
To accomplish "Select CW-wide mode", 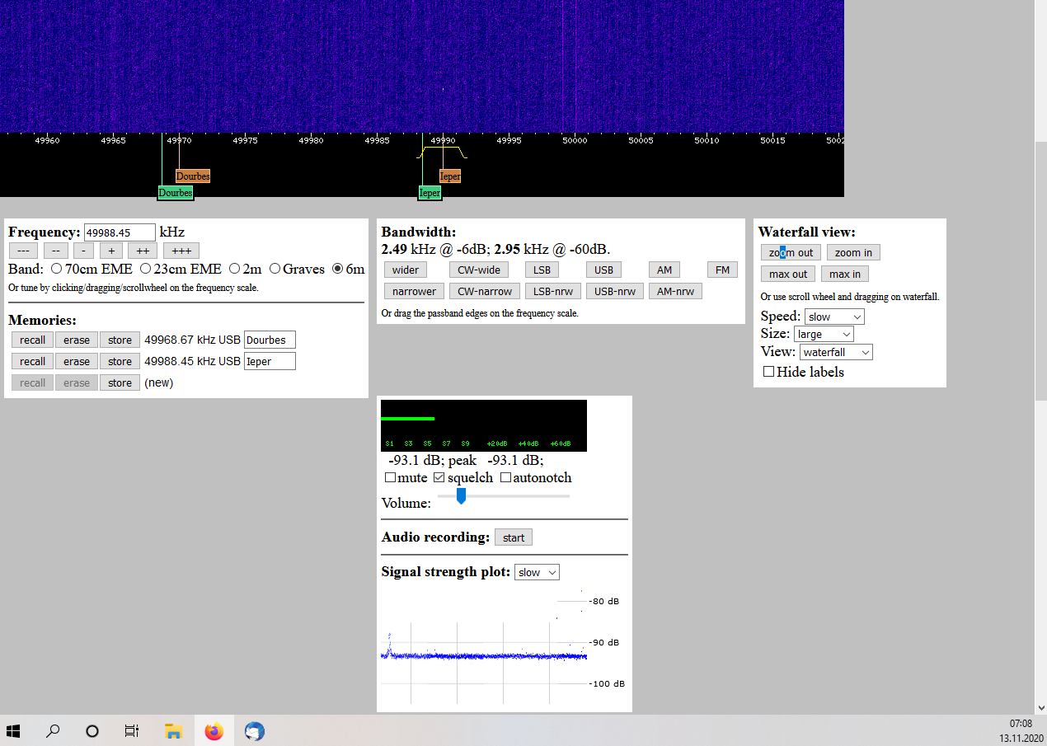I will [479, 270].
